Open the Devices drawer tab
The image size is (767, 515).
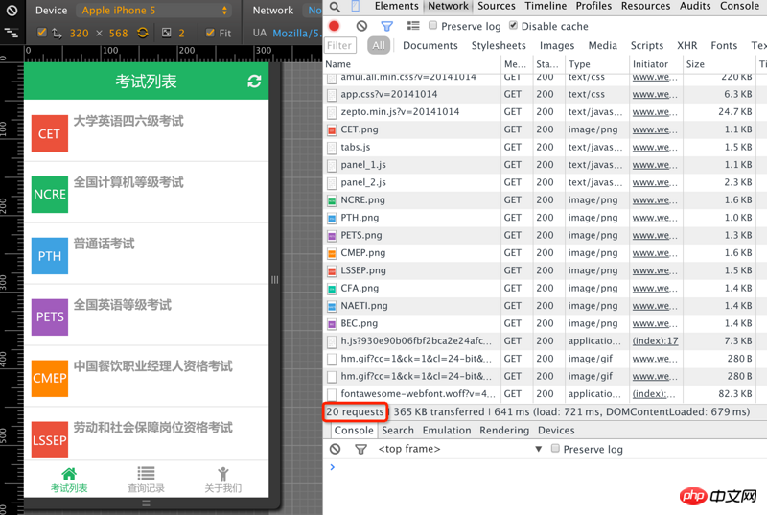pos(556,431)
